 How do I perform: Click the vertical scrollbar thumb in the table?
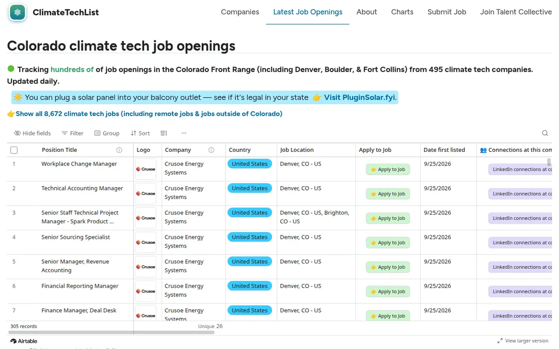pyautogui.click(x=549, y=162)
